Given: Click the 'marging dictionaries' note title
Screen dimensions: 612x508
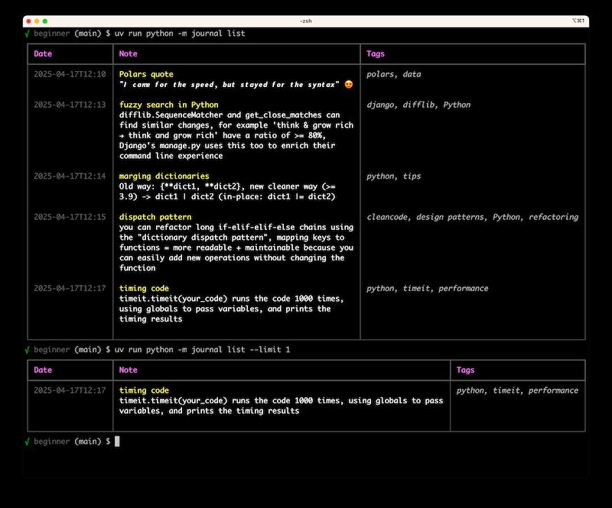Looking at the screenshot, I should [x=164, y=176].
